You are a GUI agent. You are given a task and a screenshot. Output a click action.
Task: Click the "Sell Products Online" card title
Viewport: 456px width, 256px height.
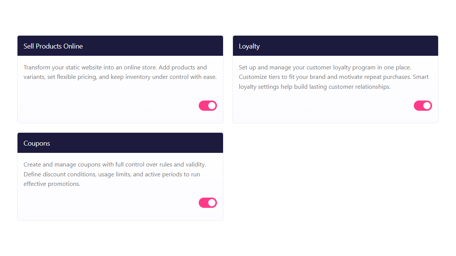(x=53, y=46)
